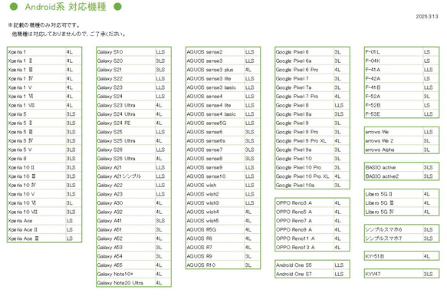Viewport: 447px width, 296px height.
Task: Select the 'Google Pixel 7a' cell
Action: [x=304, y=87]
